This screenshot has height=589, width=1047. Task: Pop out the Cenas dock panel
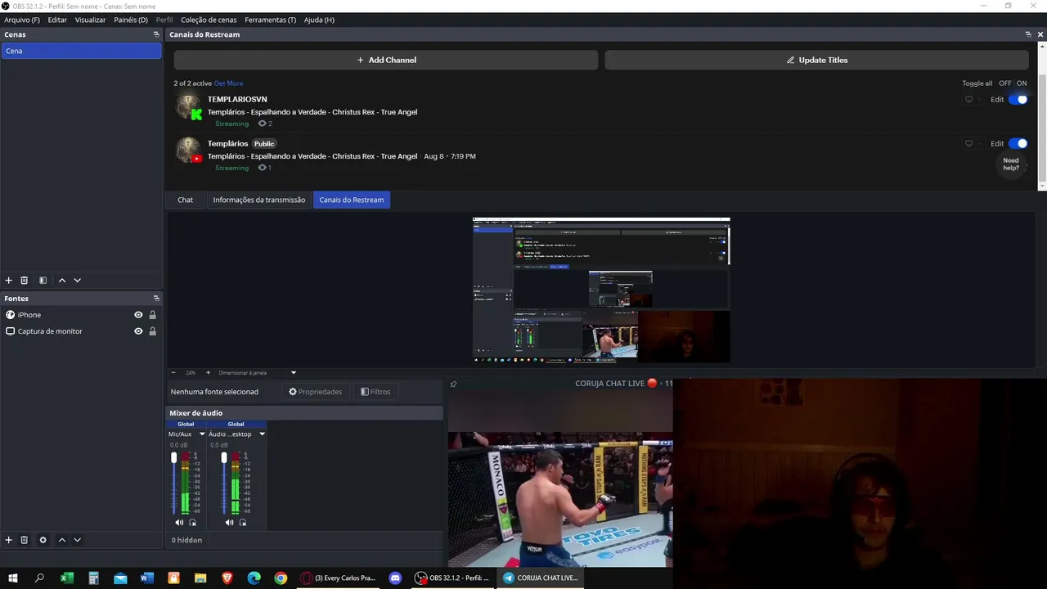(156, 34)
